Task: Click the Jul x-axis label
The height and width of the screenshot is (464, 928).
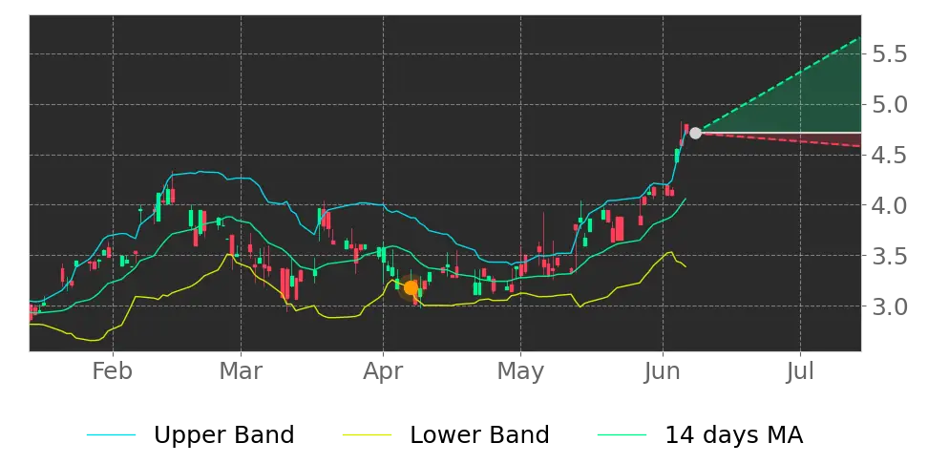Action: click(x=800, y=371)
